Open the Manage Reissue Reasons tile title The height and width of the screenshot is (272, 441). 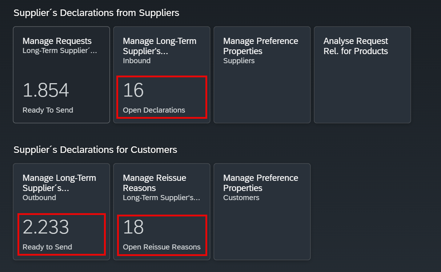point(155,183)
